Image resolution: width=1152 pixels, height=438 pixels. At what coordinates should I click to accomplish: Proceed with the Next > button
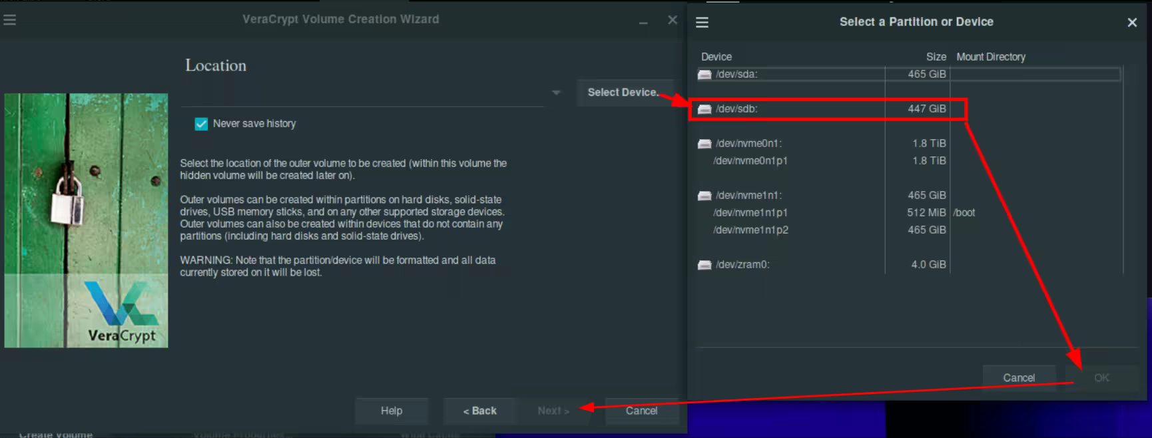point(553,411)
